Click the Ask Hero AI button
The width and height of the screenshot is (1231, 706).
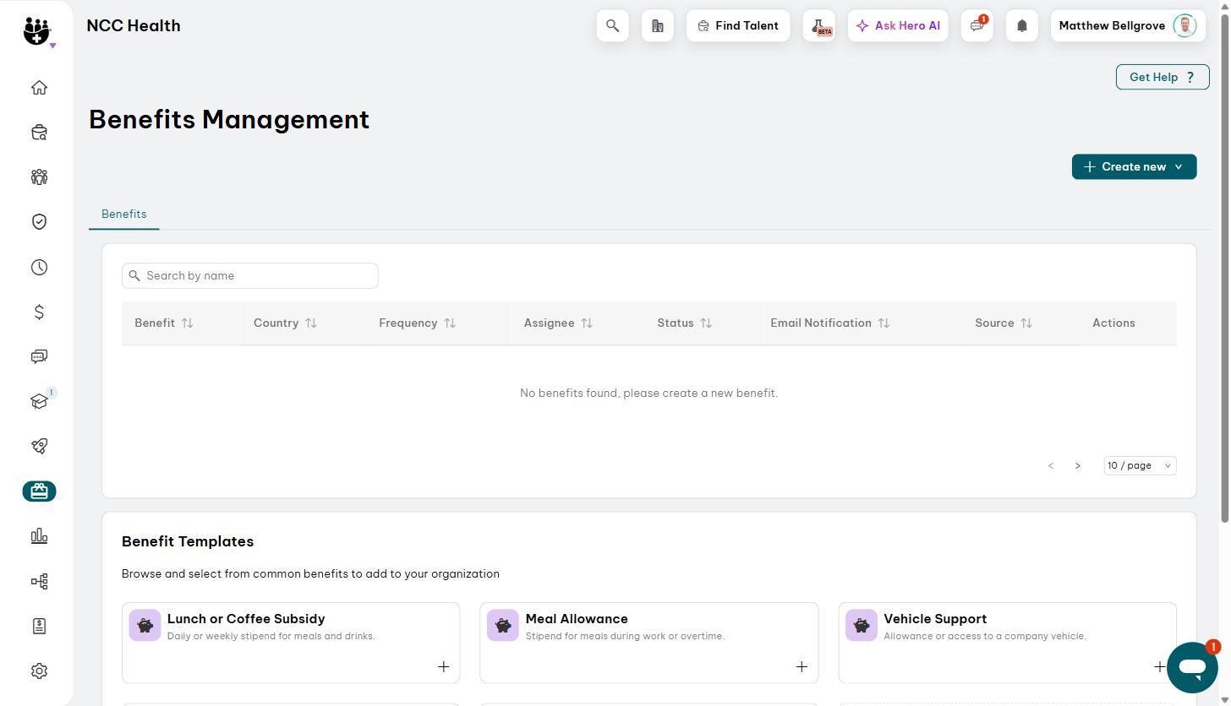coord(898,26)
